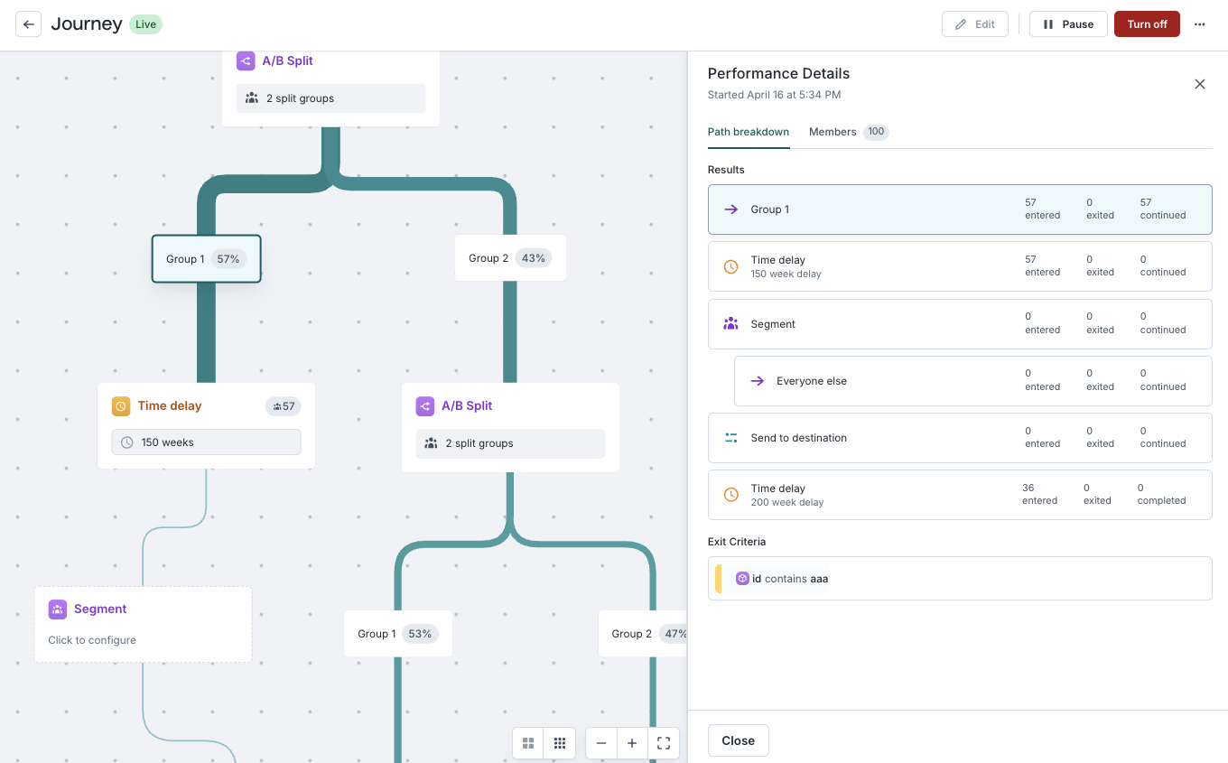The height and width of the screenshot is (763, 1228).
Task: Pause the journey
Action: tap(1068, 24)
